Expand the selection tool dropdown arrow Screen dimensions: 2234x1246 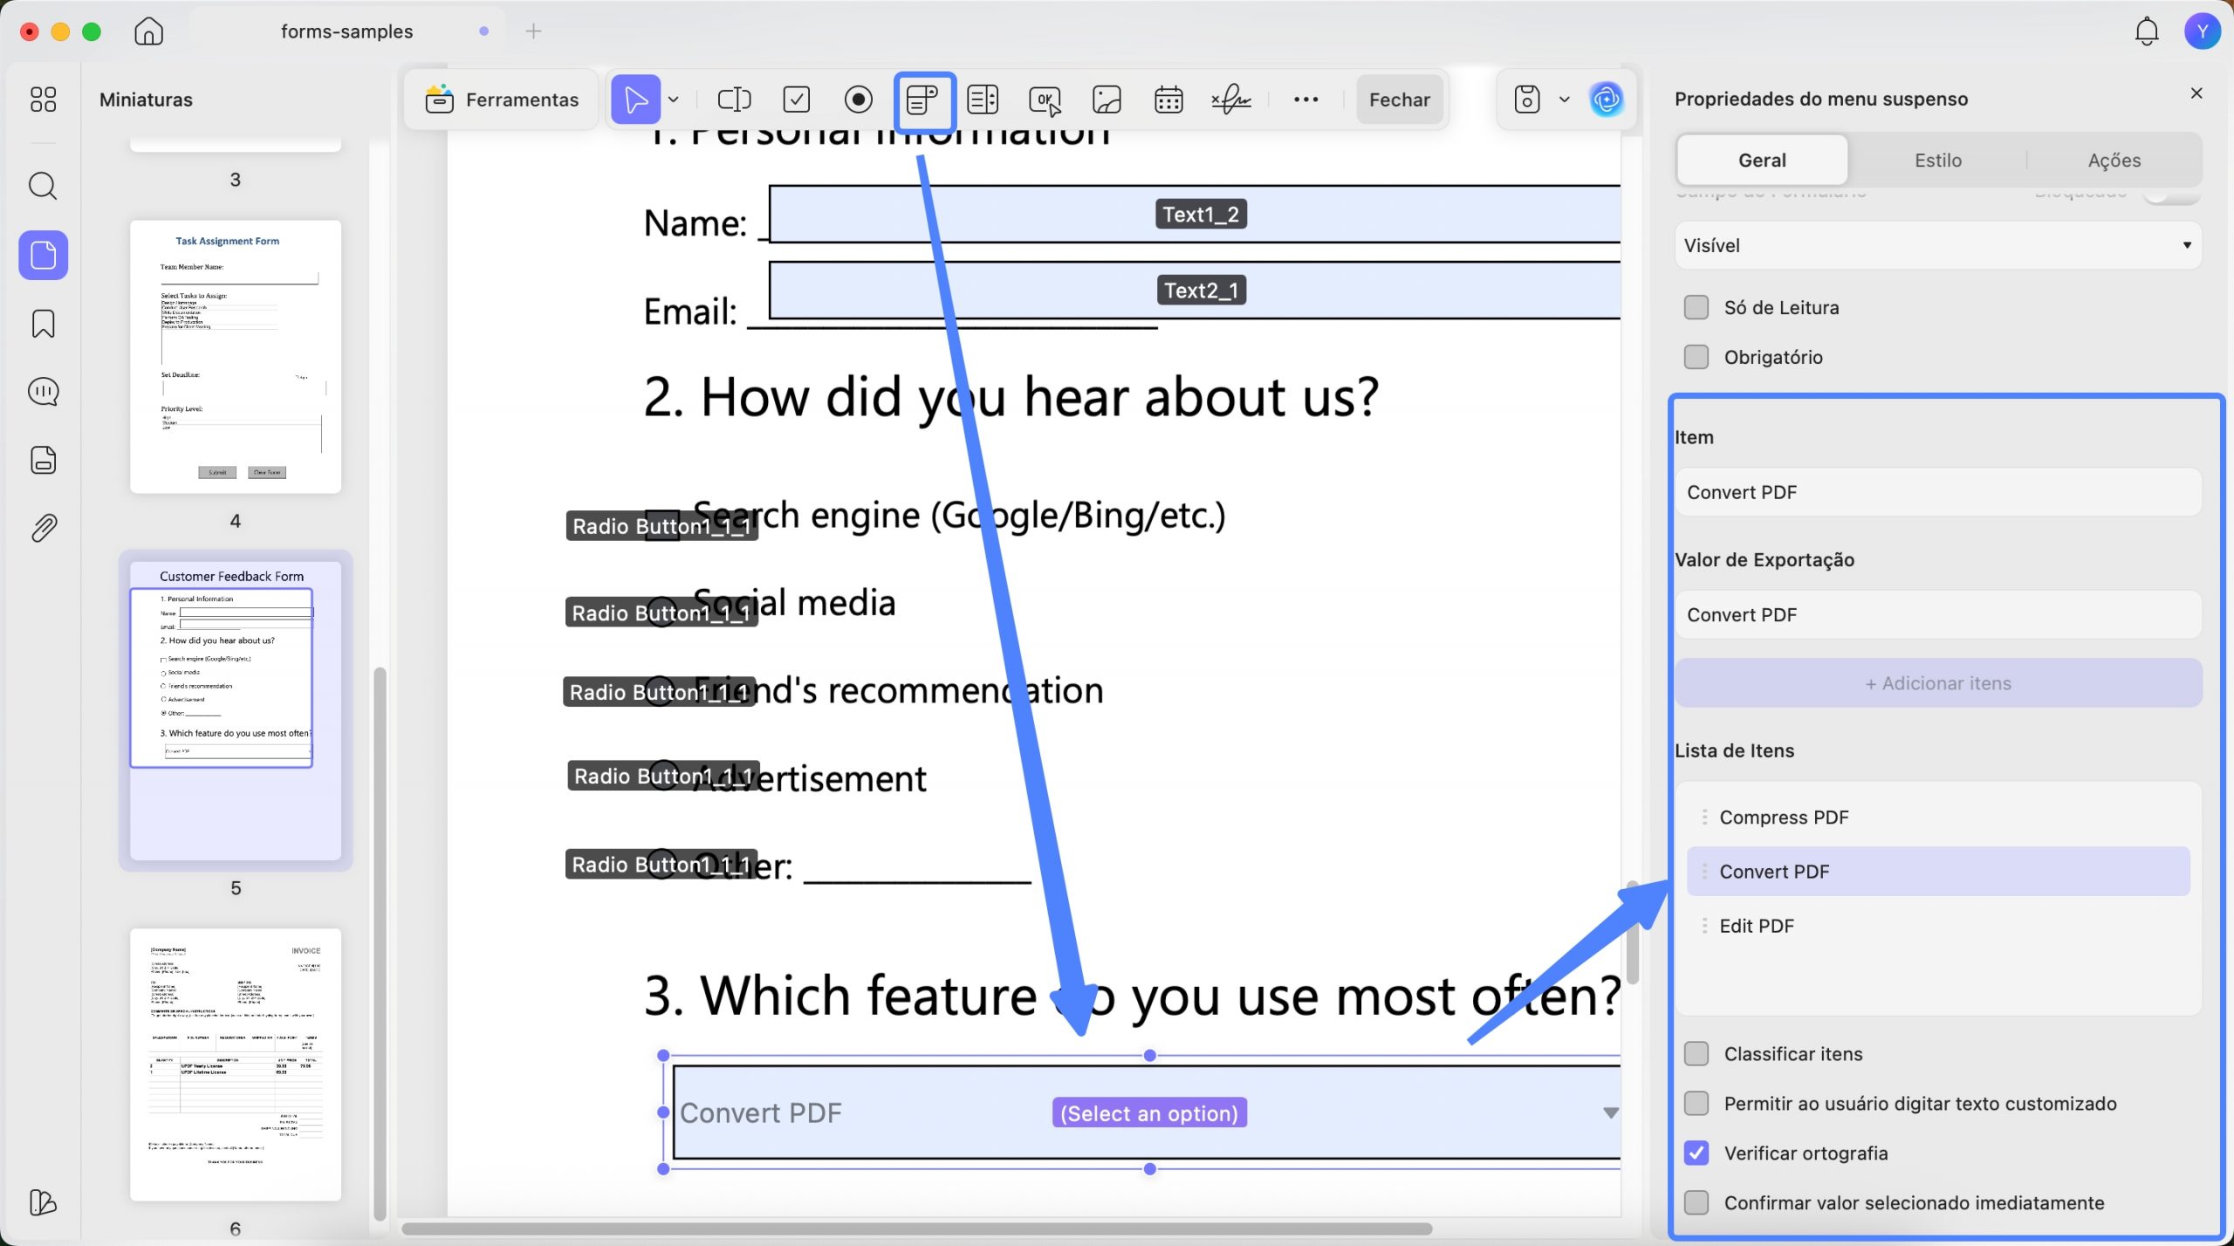click(x=674, y=99)
